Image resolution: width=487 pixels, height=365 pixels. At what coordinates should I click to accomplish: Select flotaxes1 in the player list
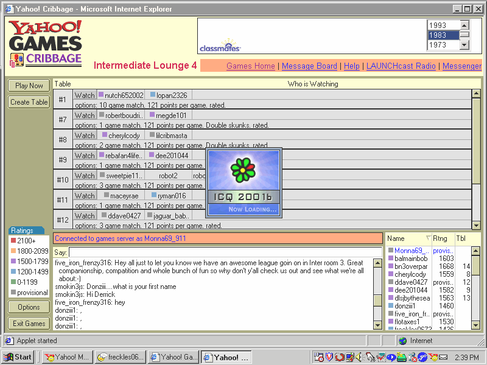pyautogui.click(x=407, y=322)
